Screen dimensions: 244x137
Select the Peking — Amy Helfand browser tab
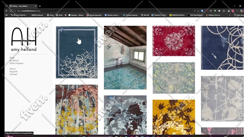click(23, 6)
